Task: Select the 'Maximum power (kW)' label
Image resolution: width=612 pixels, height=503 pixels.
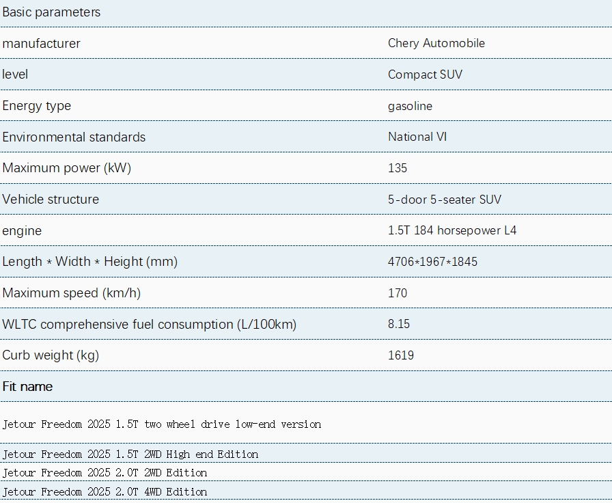Action: click(67, 168)
